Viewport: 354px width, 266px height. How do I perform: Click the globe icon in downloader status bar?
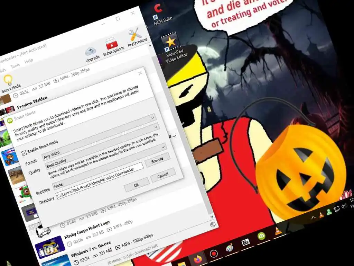213,224
